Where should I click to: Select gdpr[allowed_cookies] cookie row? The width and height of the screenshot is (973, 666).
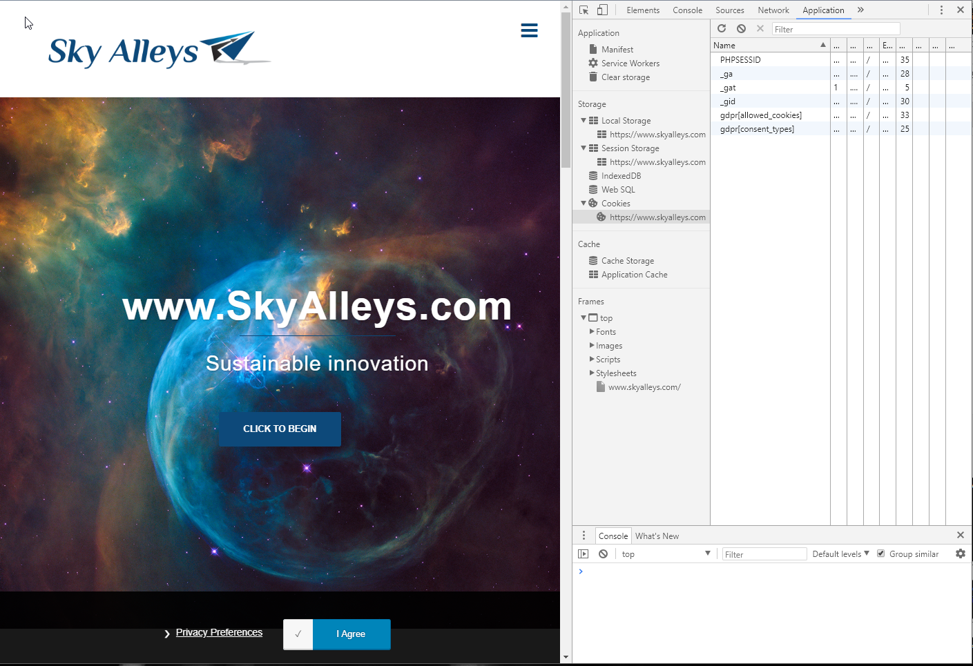pos(841,115)
